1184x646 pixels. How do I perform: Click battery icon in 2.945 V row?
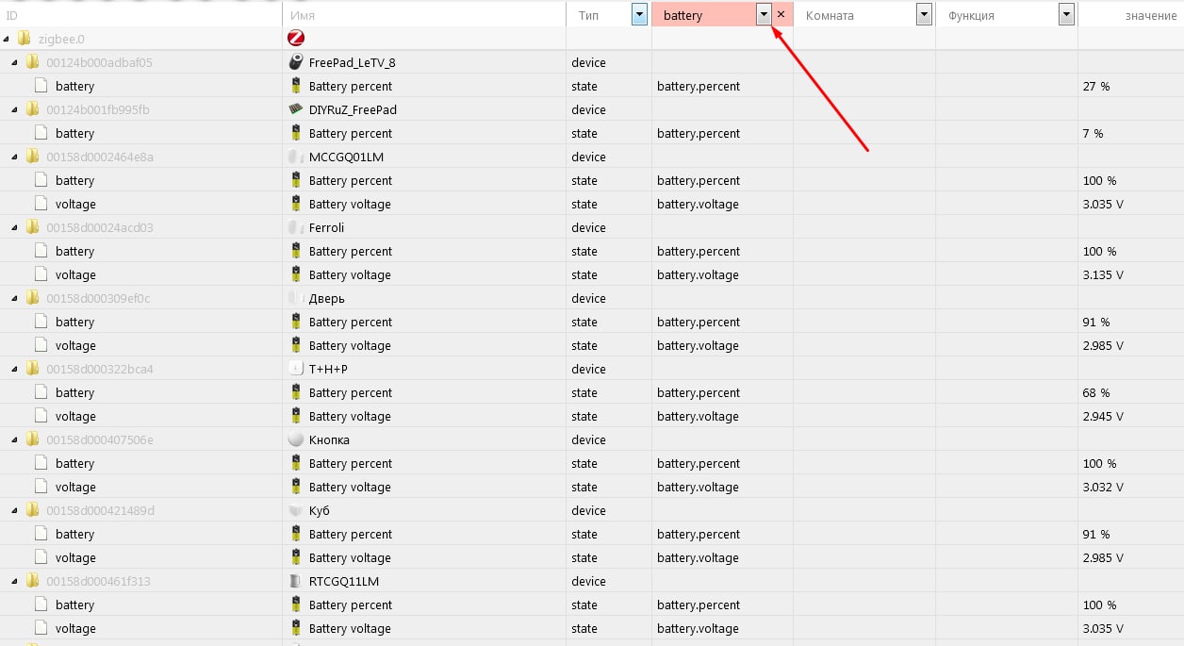(x=296, y=416)
